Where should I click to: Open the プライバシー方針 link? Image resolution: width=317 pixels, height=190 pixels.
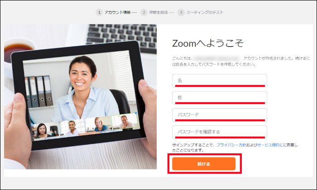pyautogui.click(x=231, y=145)
